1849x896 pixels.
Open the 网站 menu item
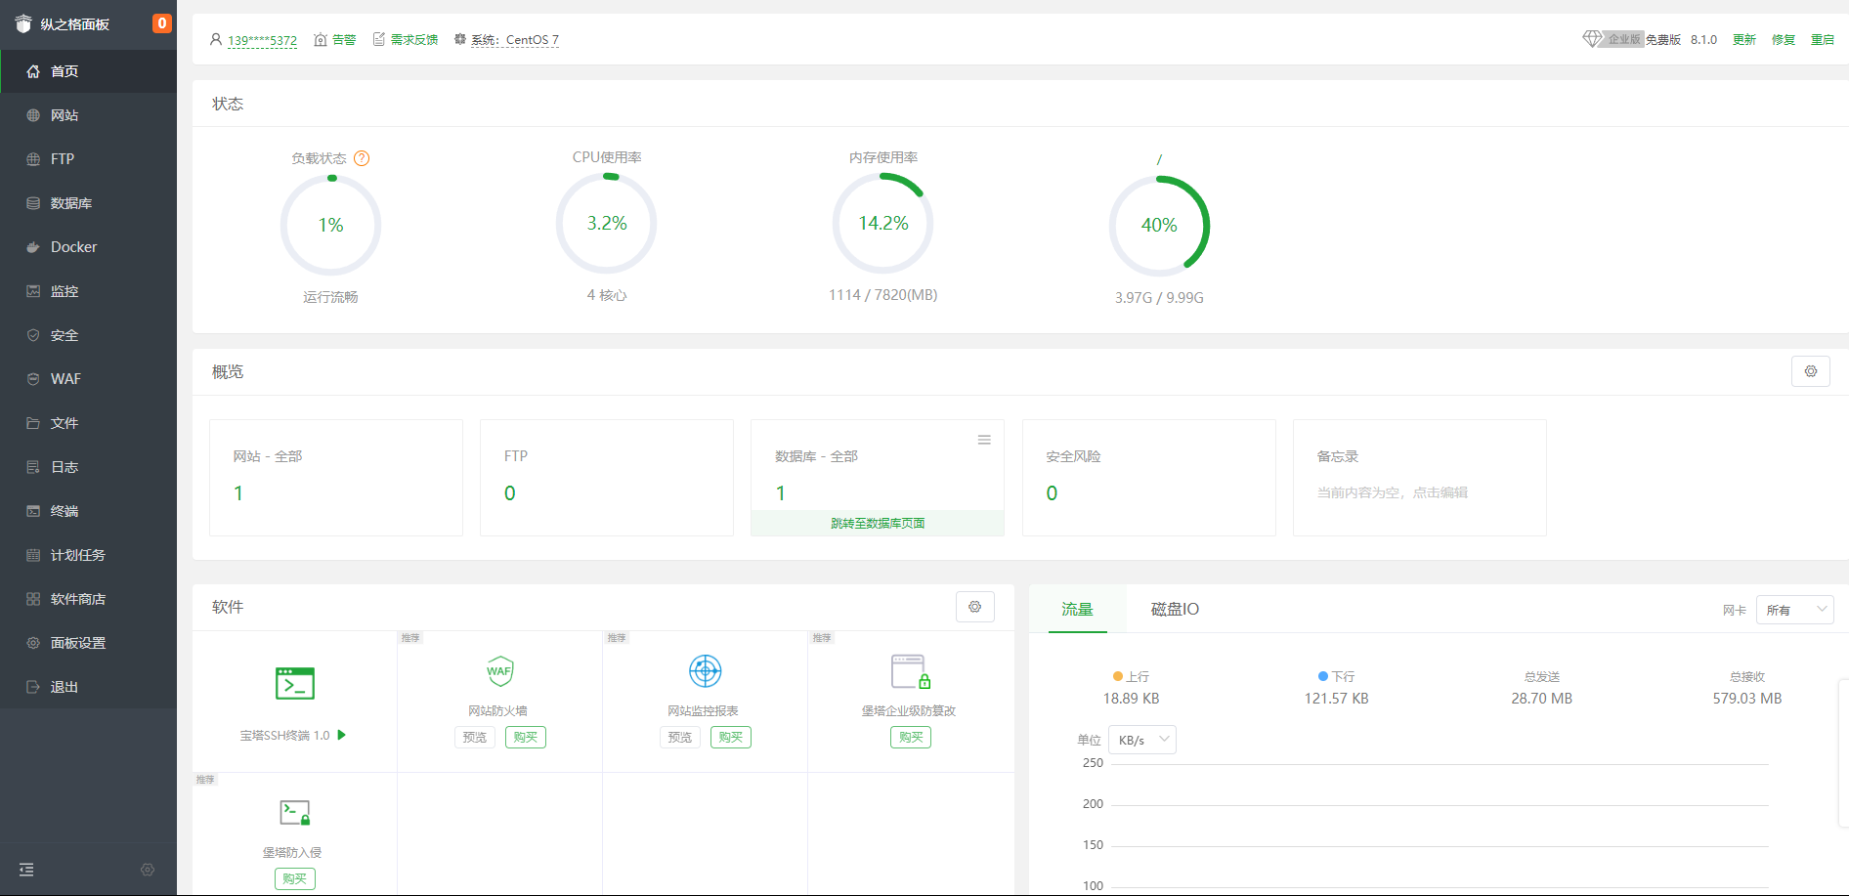coord(88,115)
